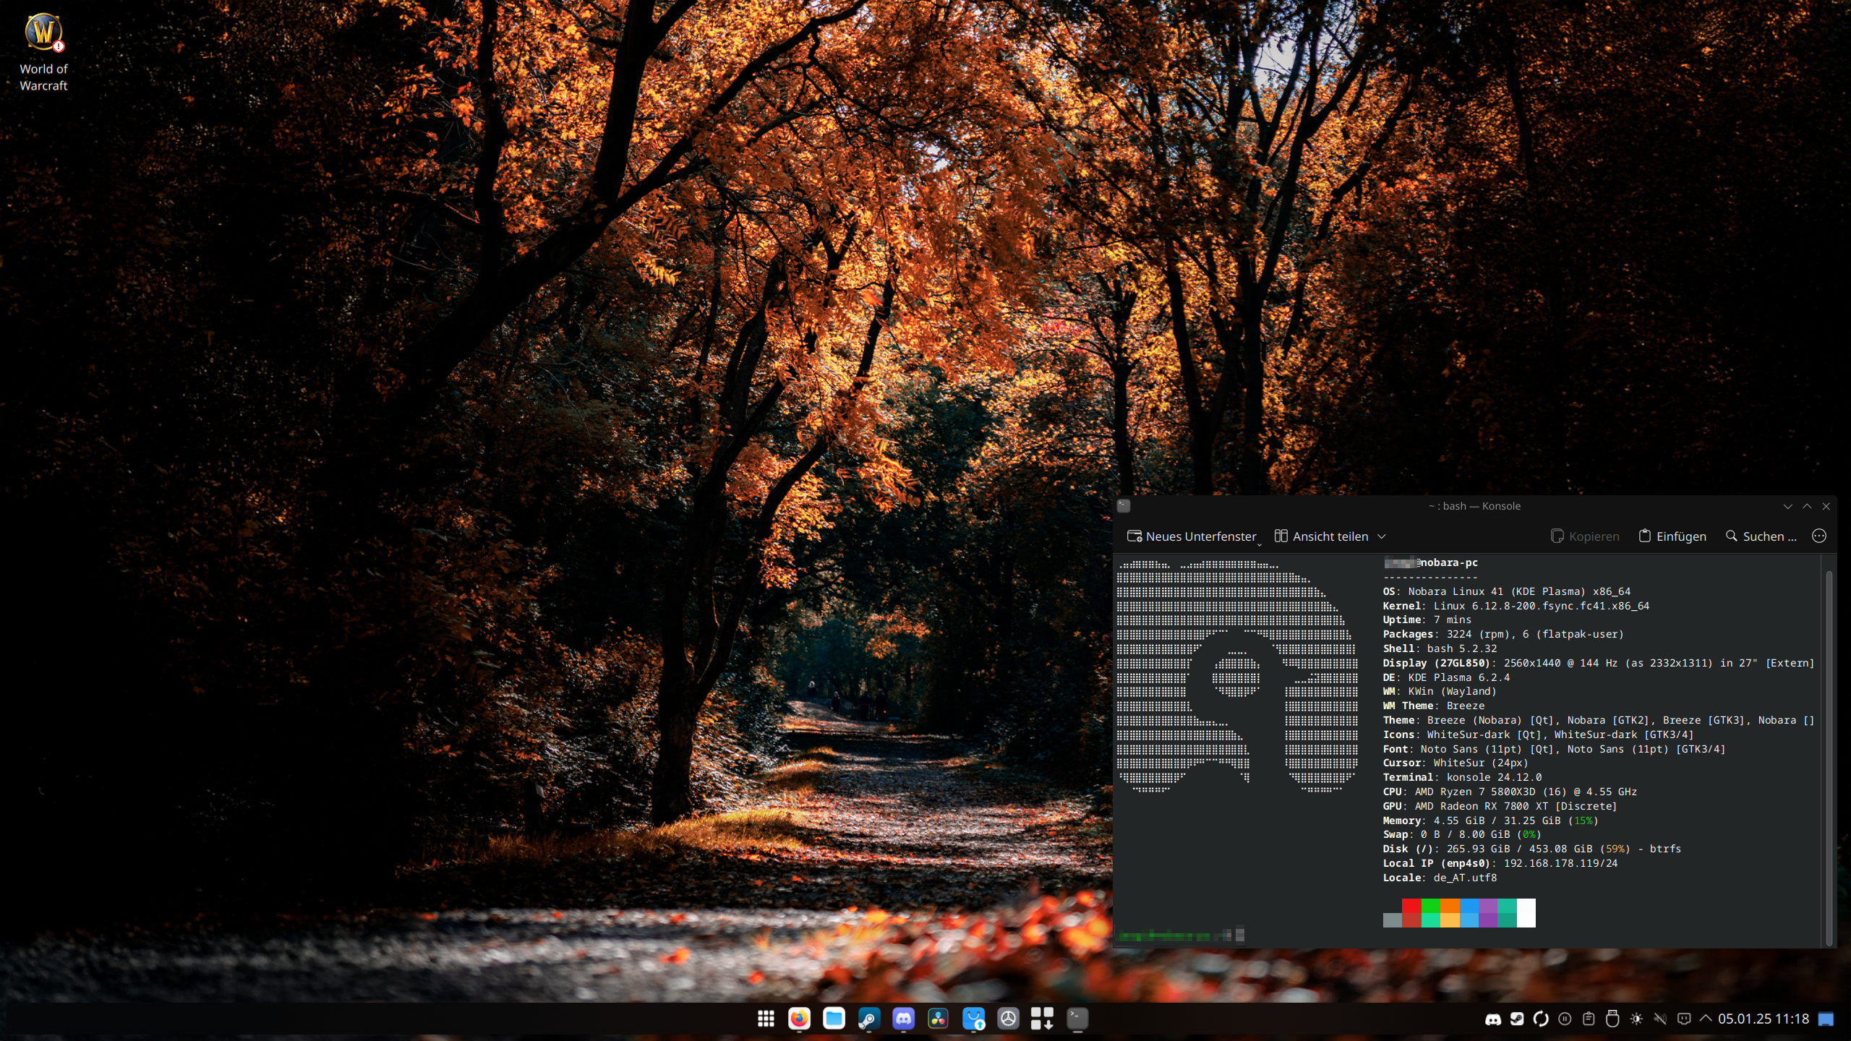Open the clipboard tray icon

[1589, 1019]
